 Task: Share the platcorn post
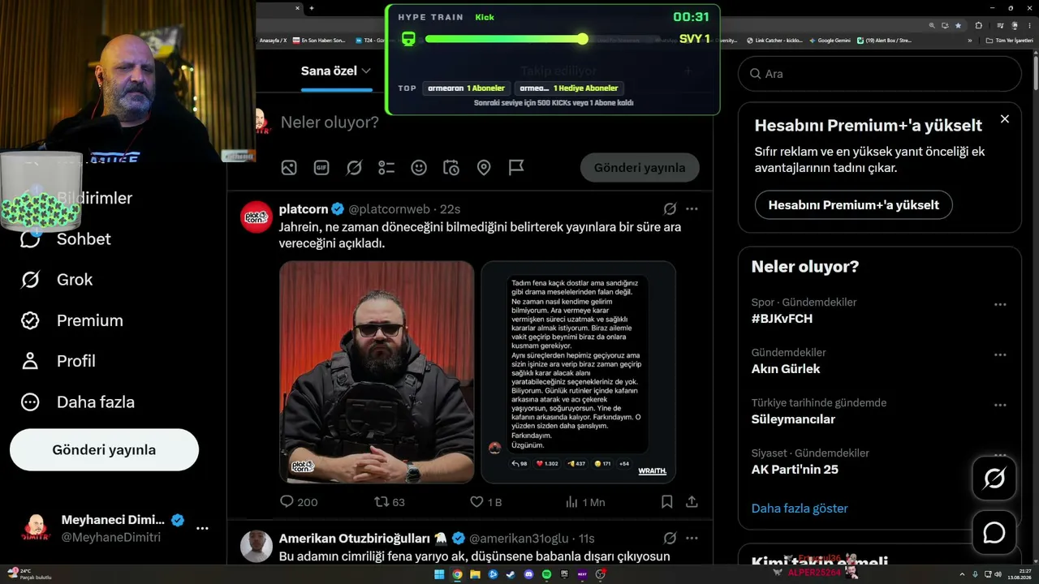[692, 502]
